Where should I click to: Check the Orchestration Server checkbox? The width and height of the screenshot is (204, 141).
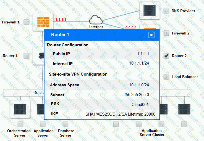pyautogui.click(x=20, y=124)
